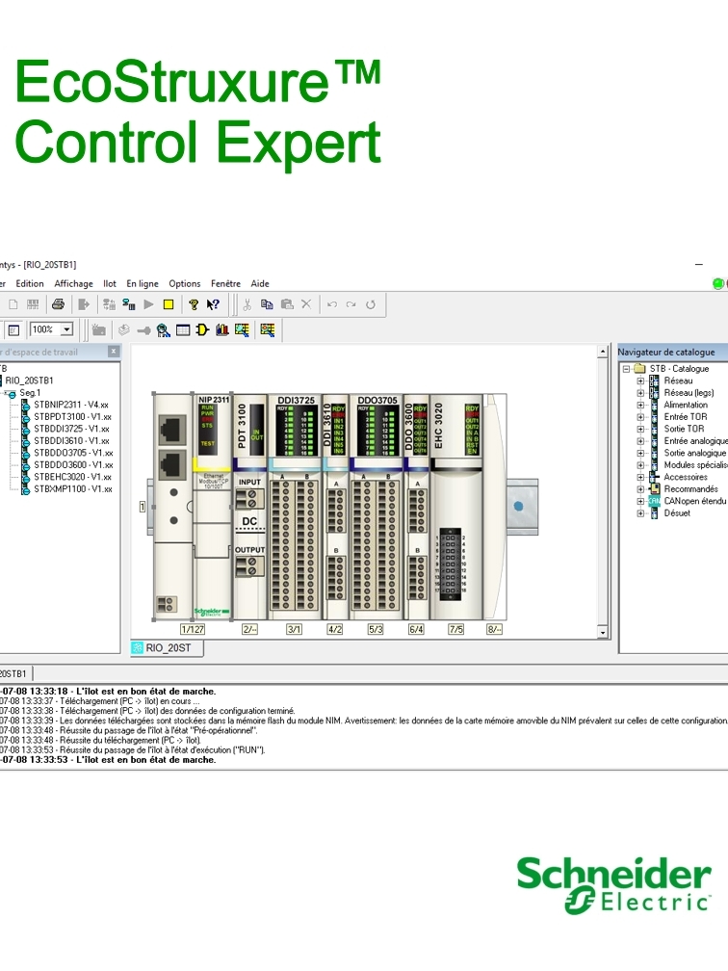Click the Cut scissors icon
Viewport: 728px width, 971px height.
pyautogui.click(x=247, y=304)
